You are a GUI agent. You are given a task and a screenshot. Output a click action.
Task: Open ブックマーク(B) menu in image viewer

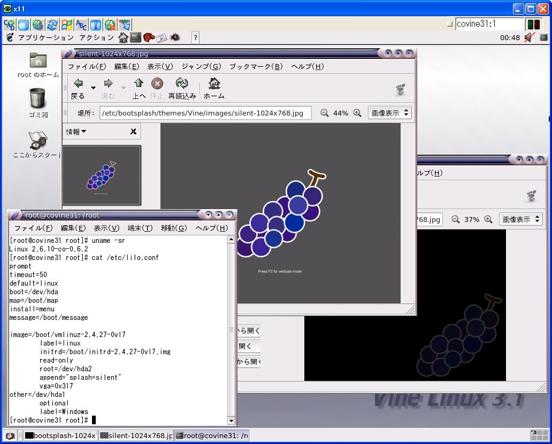(x=256, y=66)
